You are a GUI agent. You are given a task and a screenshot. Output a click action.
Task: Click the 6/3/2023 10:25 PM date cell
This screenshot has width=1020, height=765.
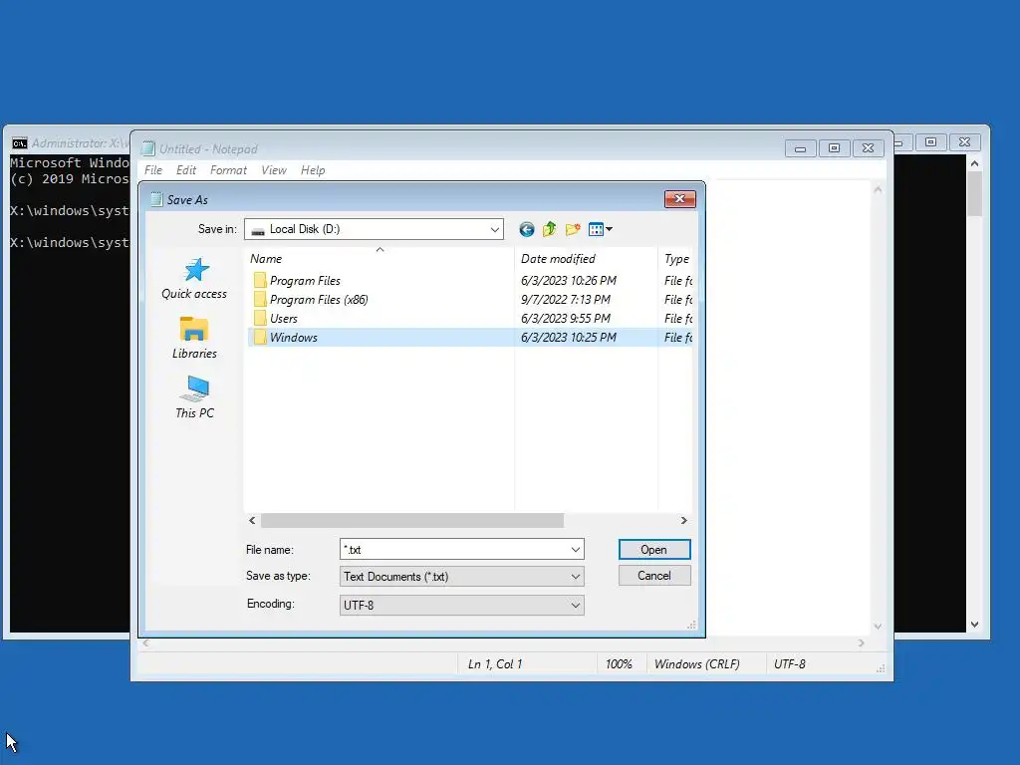[569, 337]
